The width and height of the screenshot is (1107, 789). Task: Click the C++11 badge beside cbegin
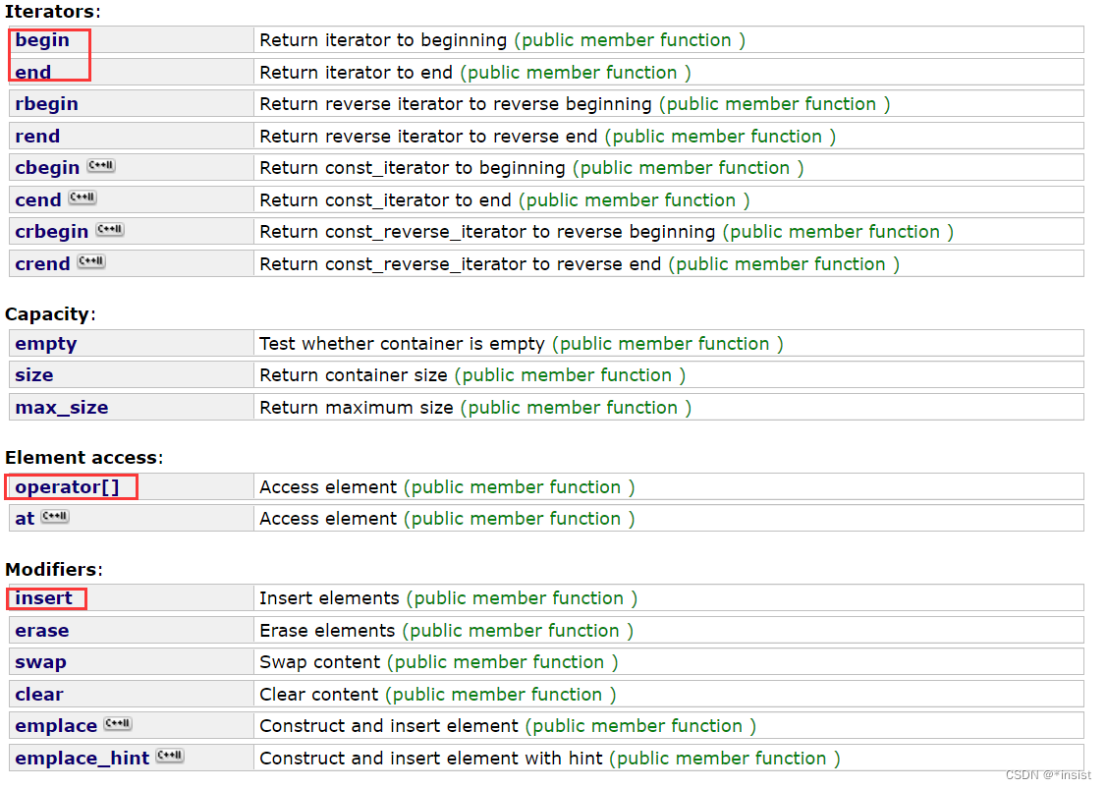coord(101,165)
